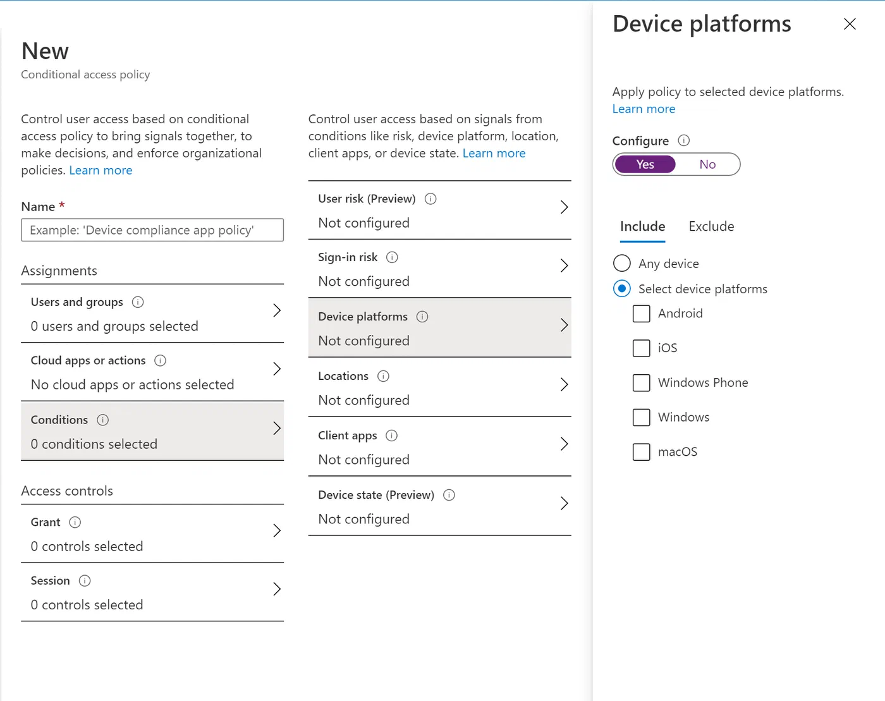Check the Windows checkbox
Viewport: 885px width, 701px height.
pyautogui.click(x=642, y=417)
